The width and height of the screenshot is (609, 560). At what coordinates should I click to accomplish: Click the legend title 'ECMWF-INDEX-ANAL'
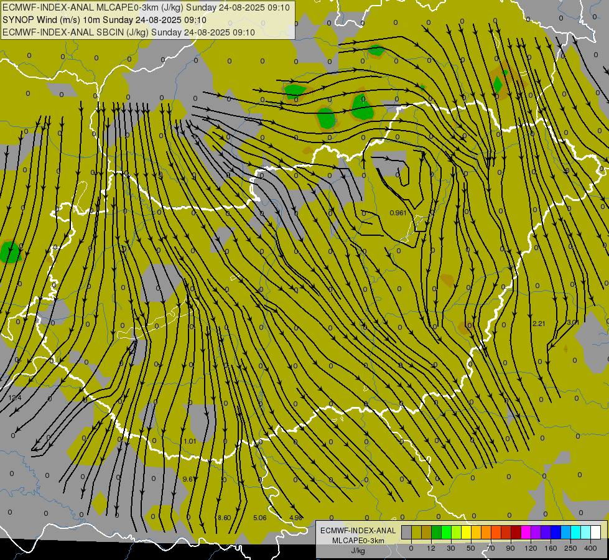tap(358, 531)
